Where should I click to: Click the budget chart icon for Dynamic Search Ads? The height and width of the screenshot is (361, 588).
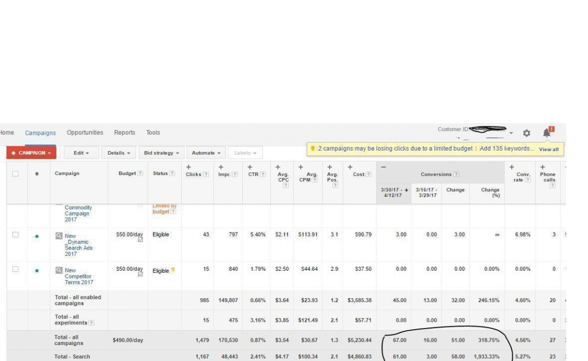point(140,240)
